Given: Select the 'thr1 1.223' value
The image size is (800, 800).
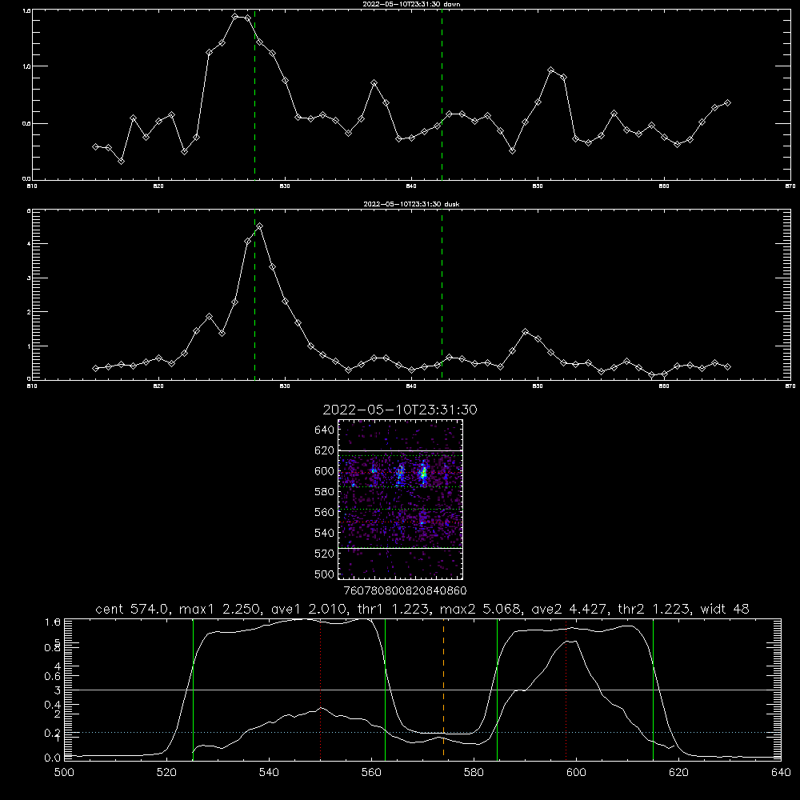Looking at the screenshot, I should pyautogui.click(x=392, y=609).
